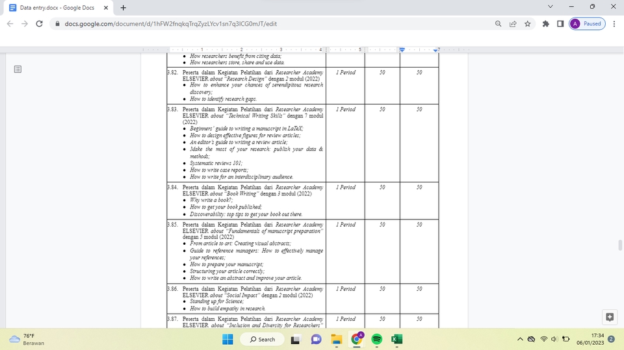Click the battery status icon
Image resolution: width=624 pixels, height=350 pixels.
pyautogui.click(x=566, y=339)
